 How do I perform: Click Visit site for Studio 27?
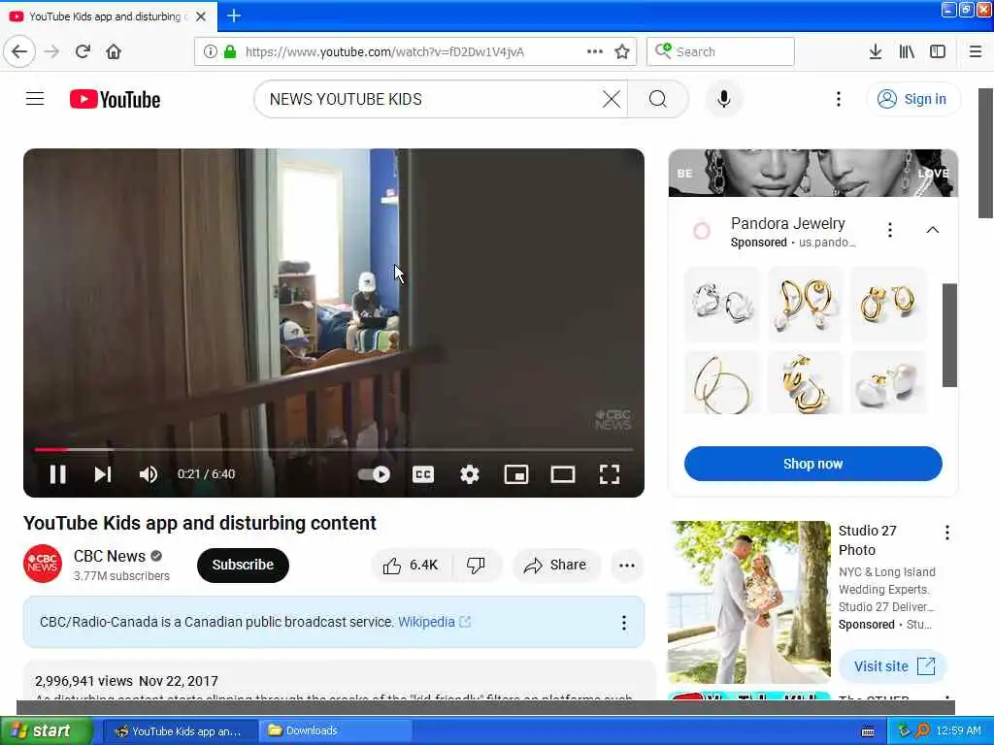point(893,666)
